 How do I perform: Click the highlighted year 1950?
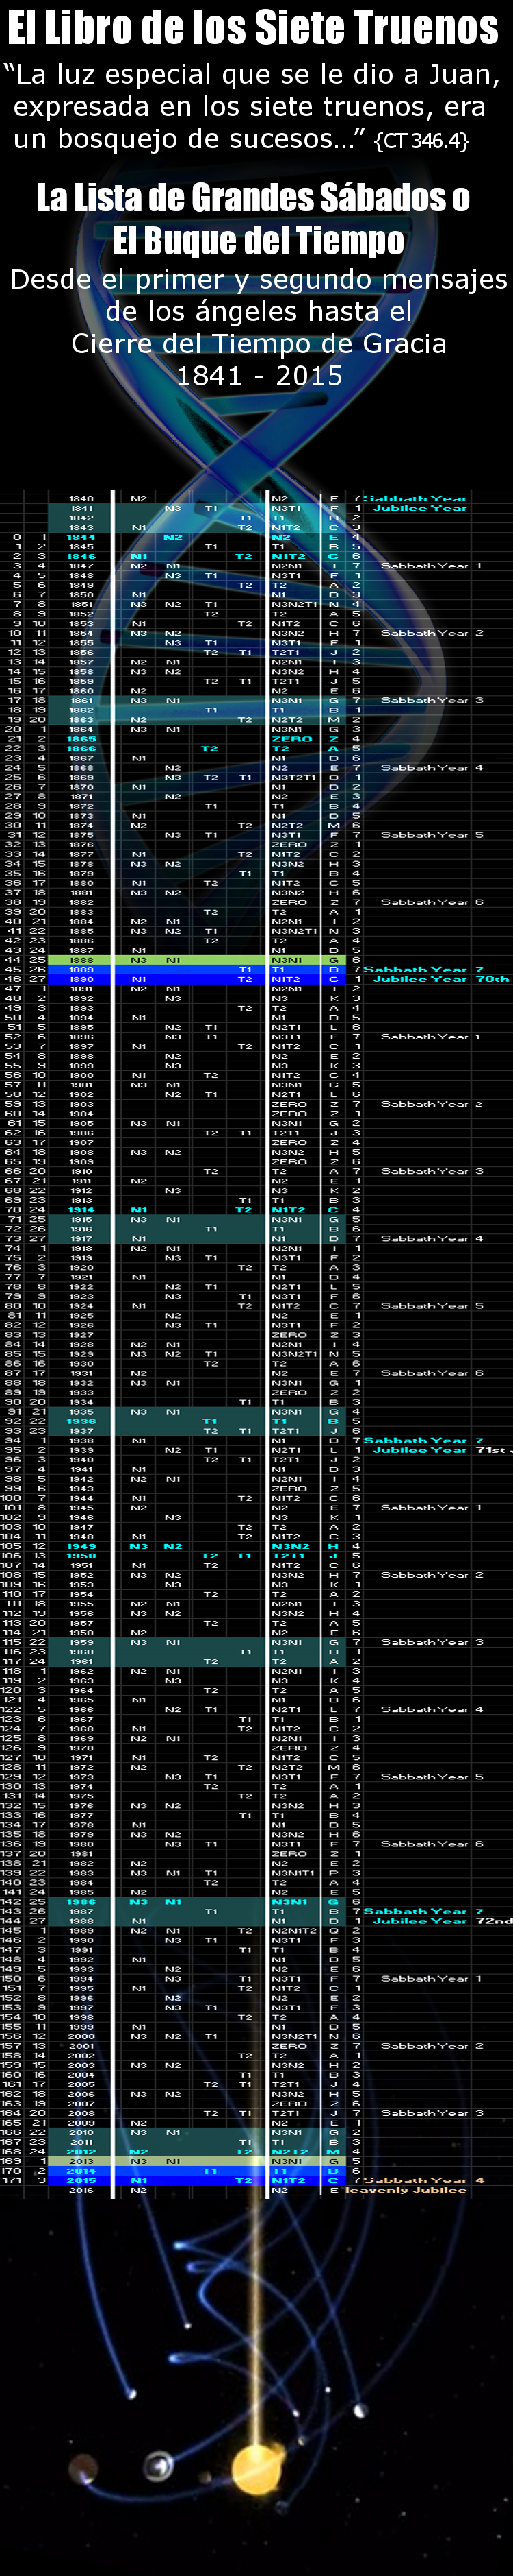[x=81, y=1556]
